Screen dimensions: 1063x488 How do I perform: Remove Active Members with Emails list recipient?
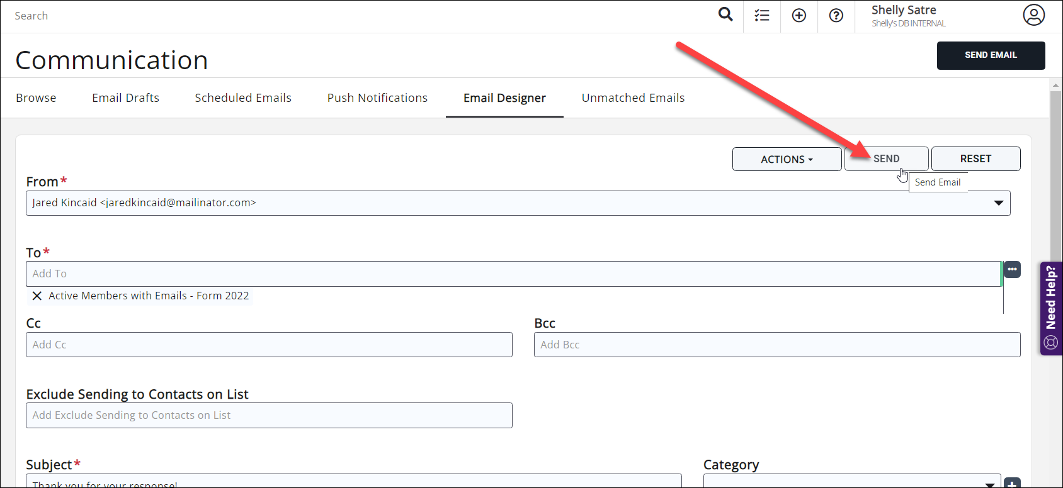(37, 296)
